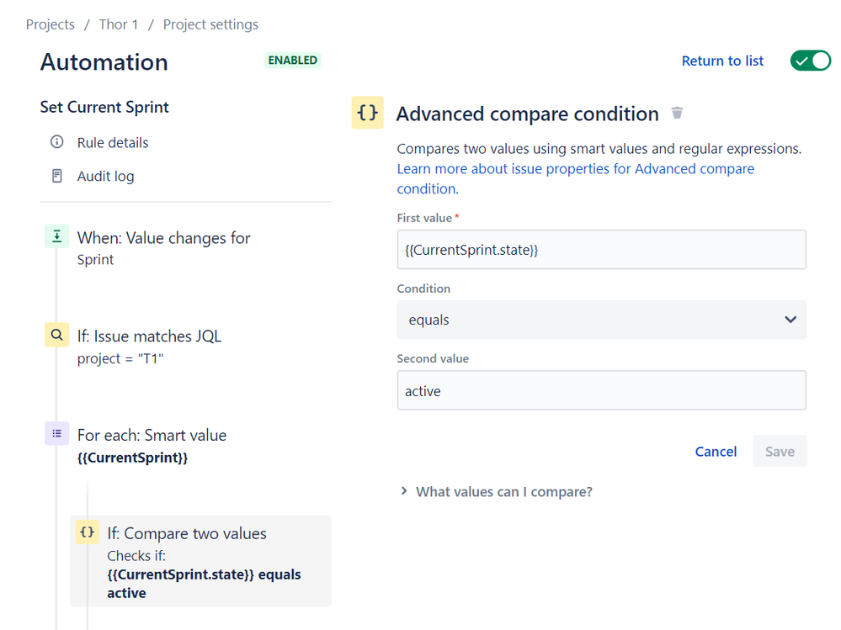841x630 pixels.
Task: Click Return to list link
Action: (x=722, y=61)
